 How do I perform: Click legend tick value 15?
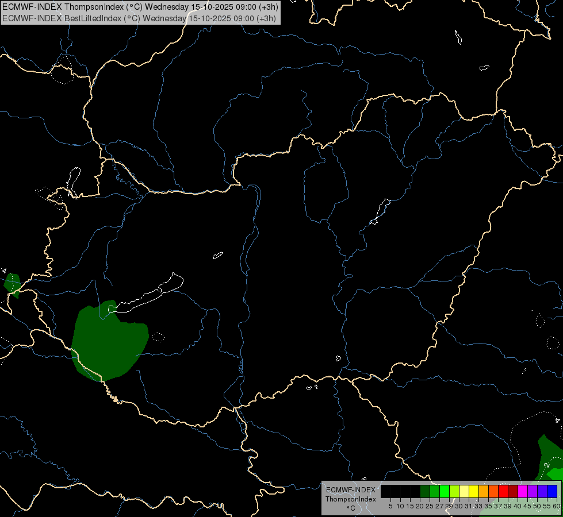tap(410, 506)
